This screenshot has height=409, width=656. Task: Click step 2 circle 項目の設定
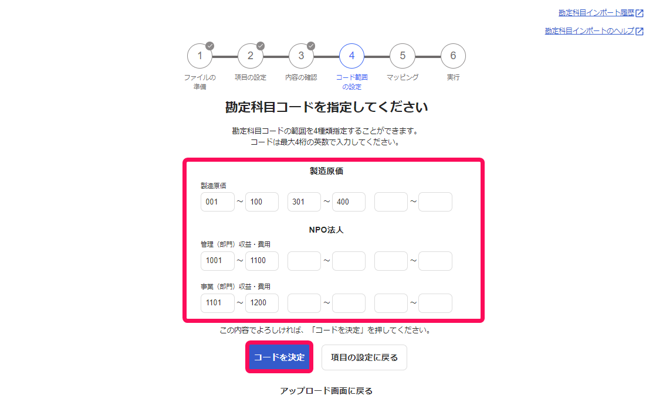[251, 56]
